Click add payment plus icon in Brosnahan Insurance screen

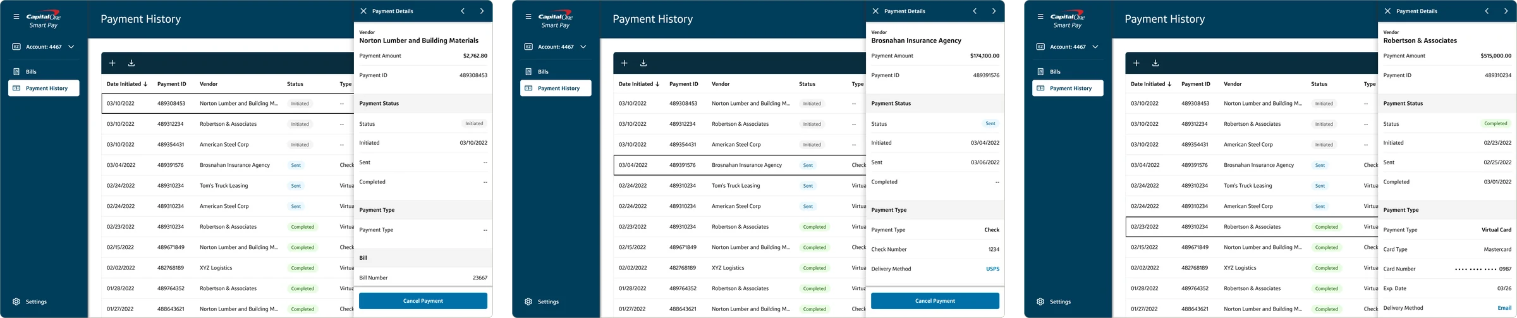coord(624,63)
